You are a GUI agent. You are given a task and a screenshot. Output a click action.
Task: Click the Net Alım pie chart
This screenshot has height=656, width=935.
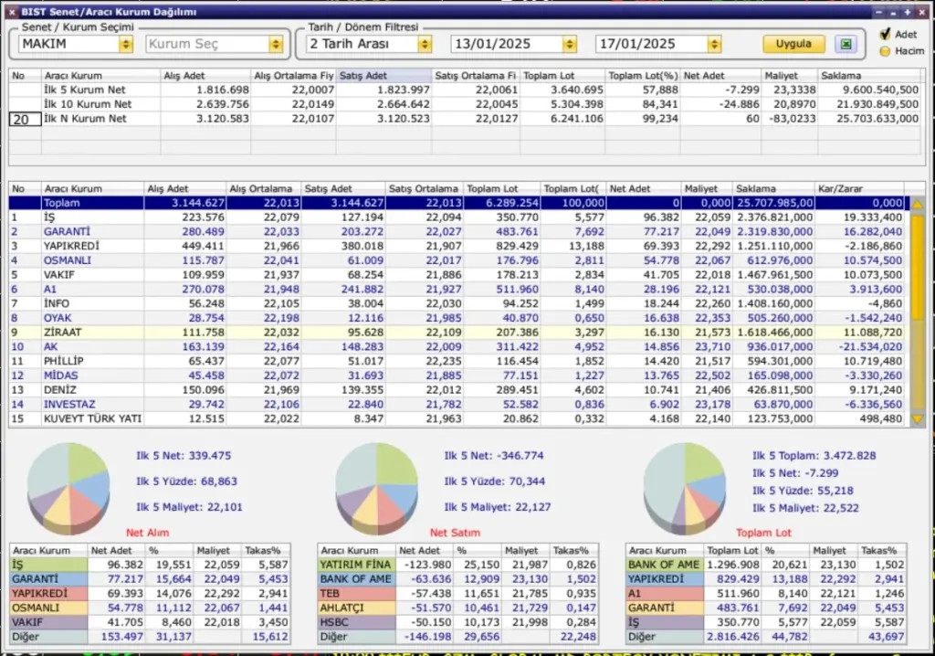68,488
